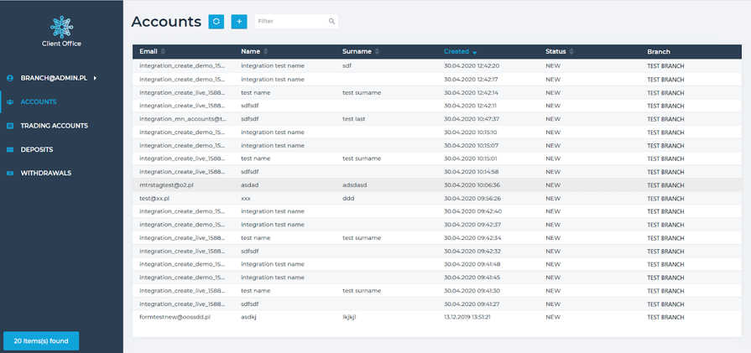Click the user icon beside BRANCH@ADMIN.PL
This screenshot has width=751, height=353.
(10, 78)
